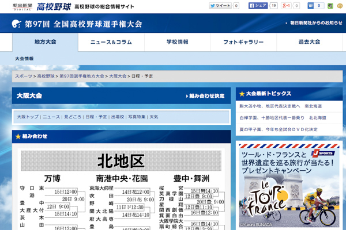Screen dimensions: 346x230
Task: Open the 写真特集 link
Action: (x=136, y=117)
